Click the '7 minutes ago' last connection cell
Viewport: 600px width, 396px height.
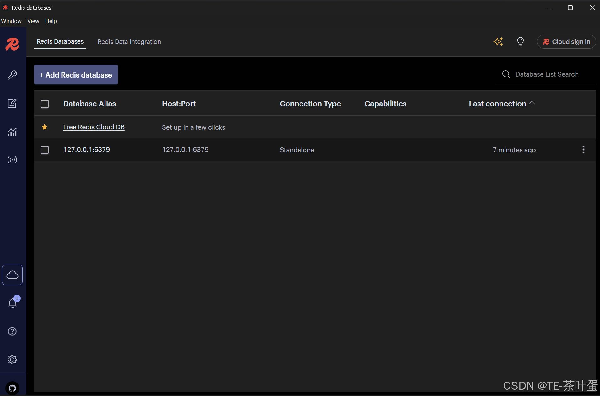514,150
